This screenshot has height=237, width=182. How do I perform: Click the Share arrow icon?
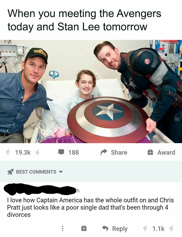click(x=104, y=152)
